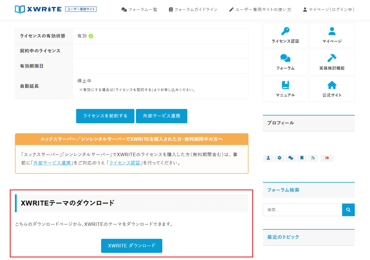Click the XWRITE ダウンロード button
The height and width of the screenshot is (260, 370).
point(132,246)
